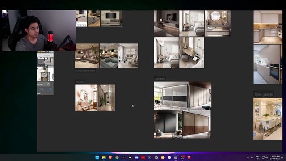Open the YouTube taskbar app

tap(143, 157)
